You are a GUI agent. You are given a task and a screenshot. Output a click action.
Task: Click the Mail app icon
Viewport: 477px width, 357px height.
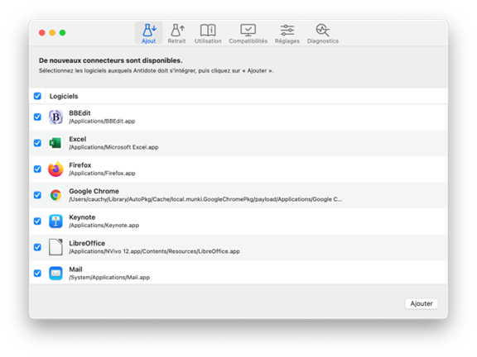[x=55, y=274]
